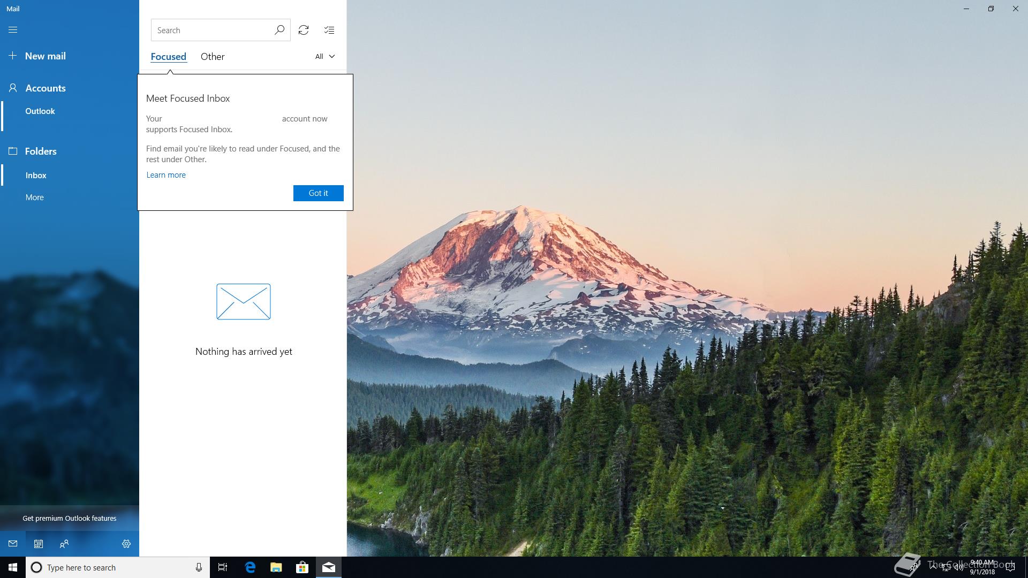This screenshot has width=1028, height=578.
Task: Open Microsoft Store from taskbar
Action: click(302, 567)
